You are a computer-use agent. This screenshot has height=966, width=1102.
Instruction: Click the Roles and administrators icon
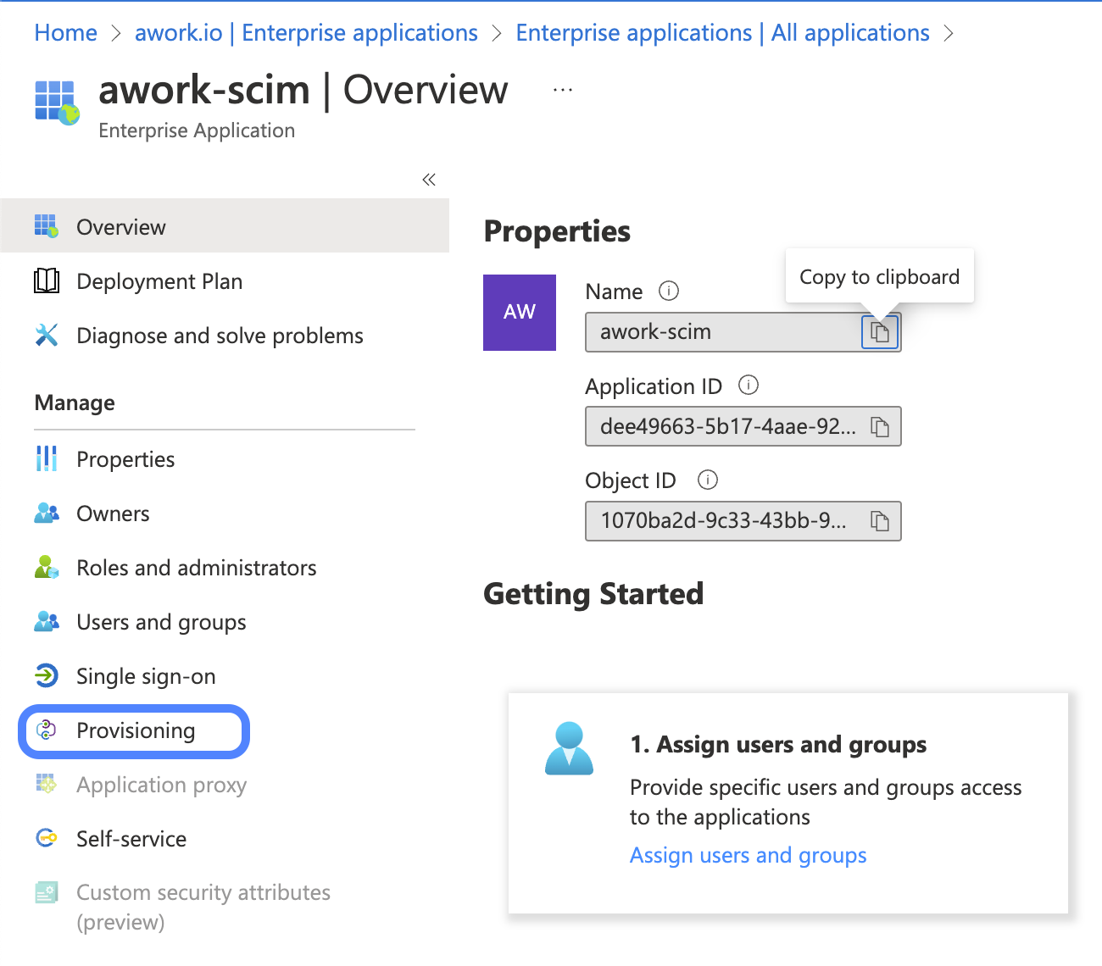(x=47, y=567)
